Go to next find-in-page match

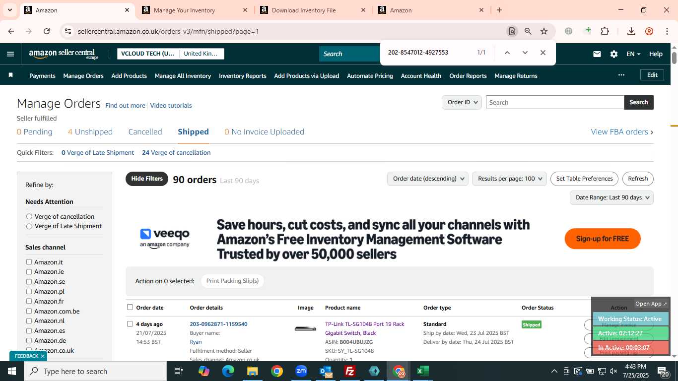(525, 53)
